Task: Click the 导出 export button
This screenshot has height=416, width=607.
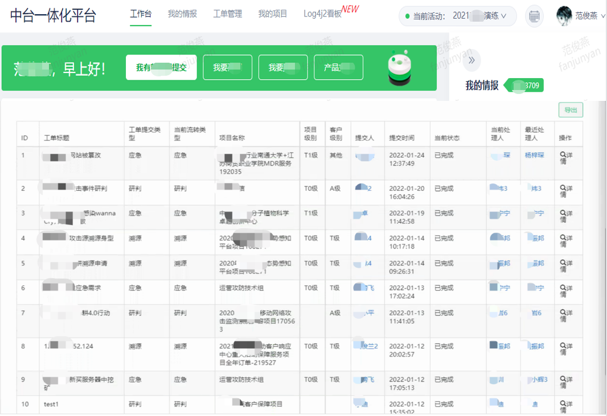Action: pyautogui.click(x=570, y=111)
